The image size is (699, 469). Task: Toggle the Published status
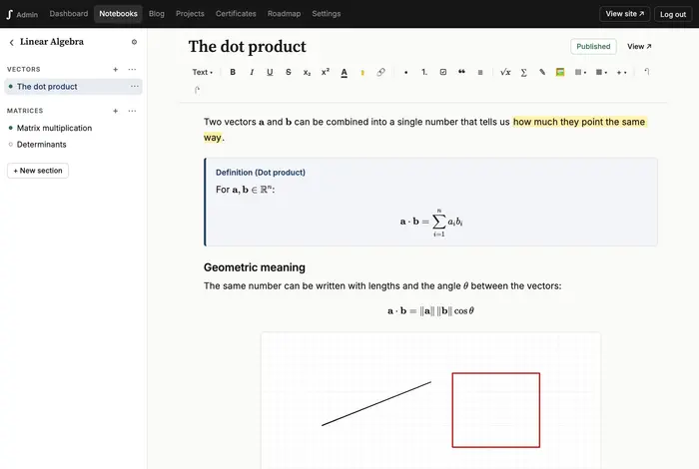[593, 46]
